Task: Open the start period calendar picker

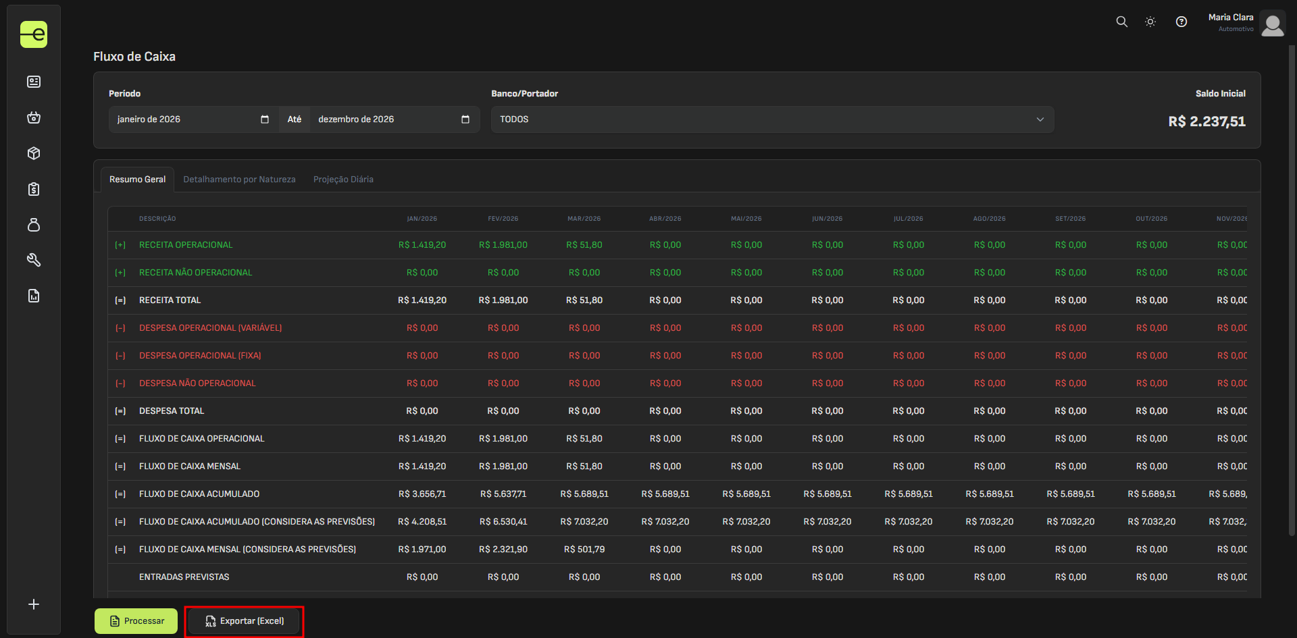Action: [264, 119]
